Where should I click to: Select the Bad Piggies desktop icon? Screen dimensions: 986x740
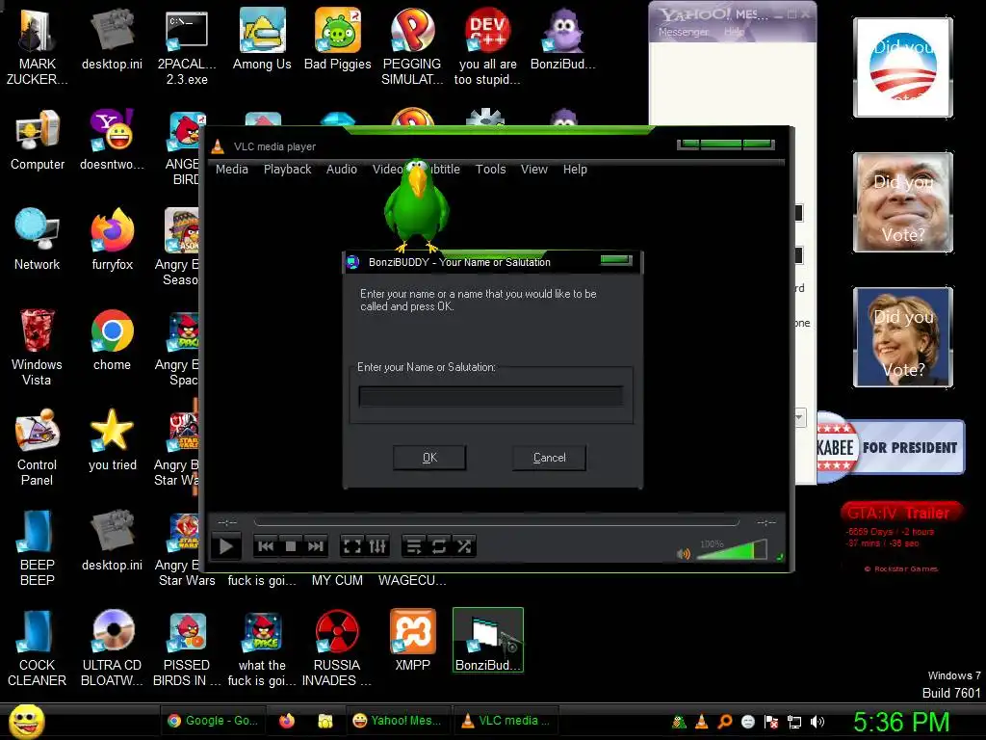337,40
